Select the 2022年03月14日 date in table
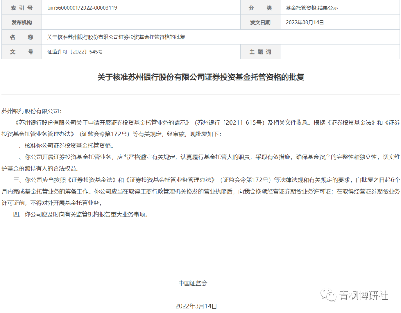The image size is (401, 313). (x=305, y=22)
